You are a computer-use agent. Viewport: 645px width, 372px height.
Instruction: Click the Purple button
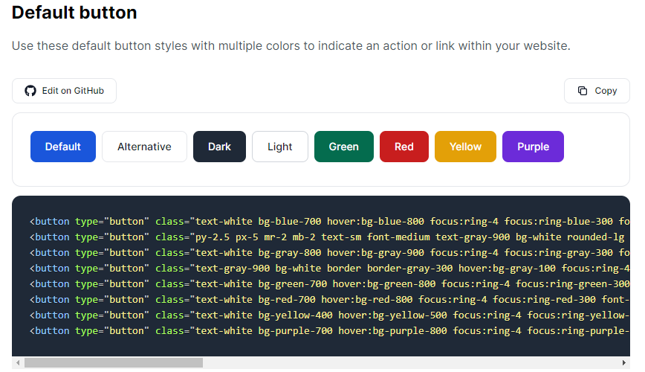click(x=533, y=147)
